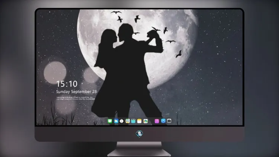Image resolution: width=279 pixels, height=157 pixels.
Task: Open the pink iTunes music app
Action: pyautogui.click(x=157, y=121)
